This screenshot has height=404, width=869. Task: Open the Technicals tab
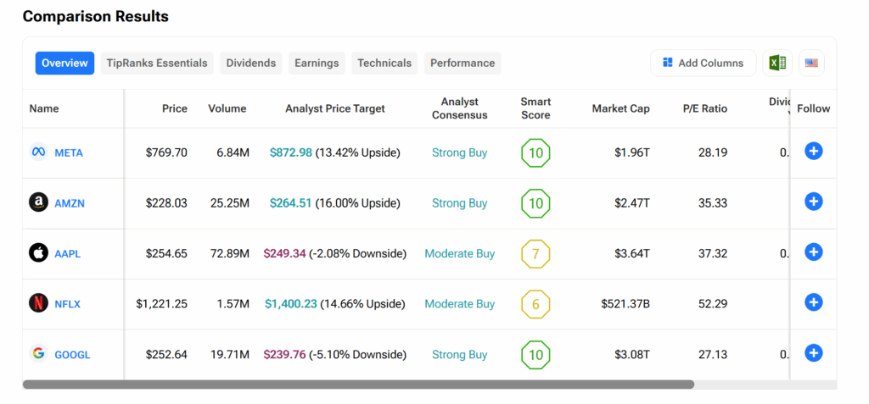point(384,63)
